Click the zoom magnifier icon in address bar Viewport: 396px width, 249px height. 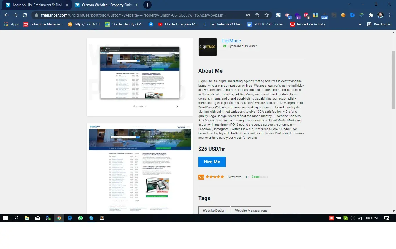257,15
